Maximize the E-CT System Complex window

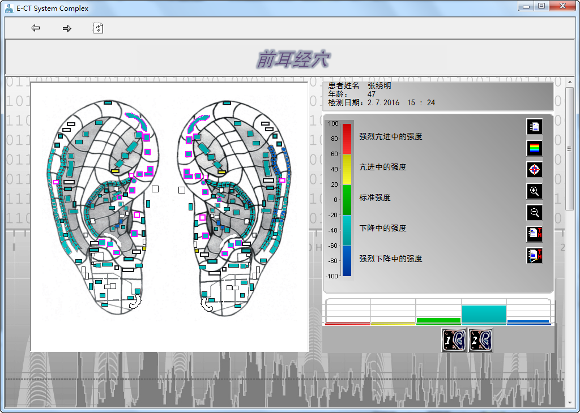[541, 6]
